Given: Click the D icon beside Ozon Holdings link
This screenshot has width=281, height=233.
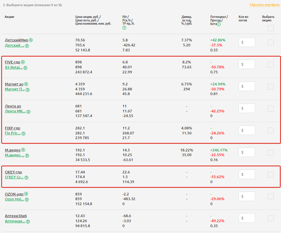Looking at the screenshot, I should click(x=27, y=200).
